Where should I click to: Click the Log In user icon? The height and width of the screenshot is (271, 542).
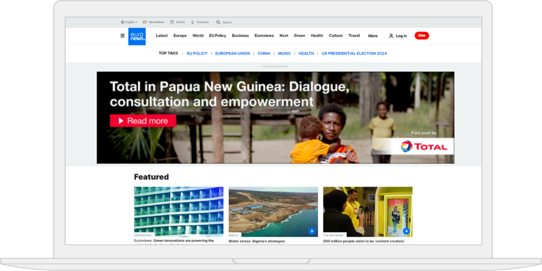point(391,36)
